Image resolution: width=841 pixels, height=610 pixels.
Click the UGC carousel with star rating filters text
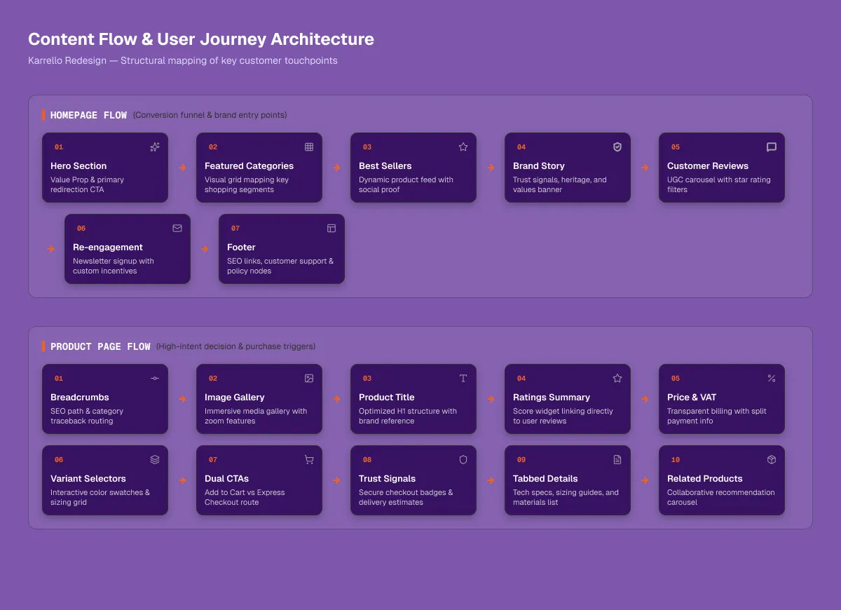[x=719, y=185]
